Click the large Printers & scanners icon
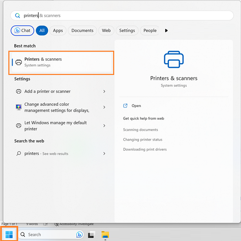 pyautogui.click(x=174, y=59)
